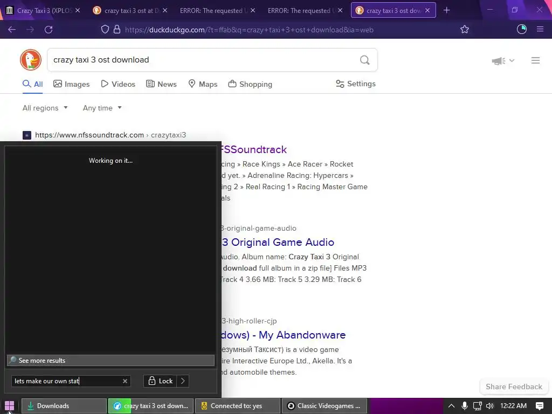Open the notification center icon
The image size is (552, 414).
(x=539, y=406)
